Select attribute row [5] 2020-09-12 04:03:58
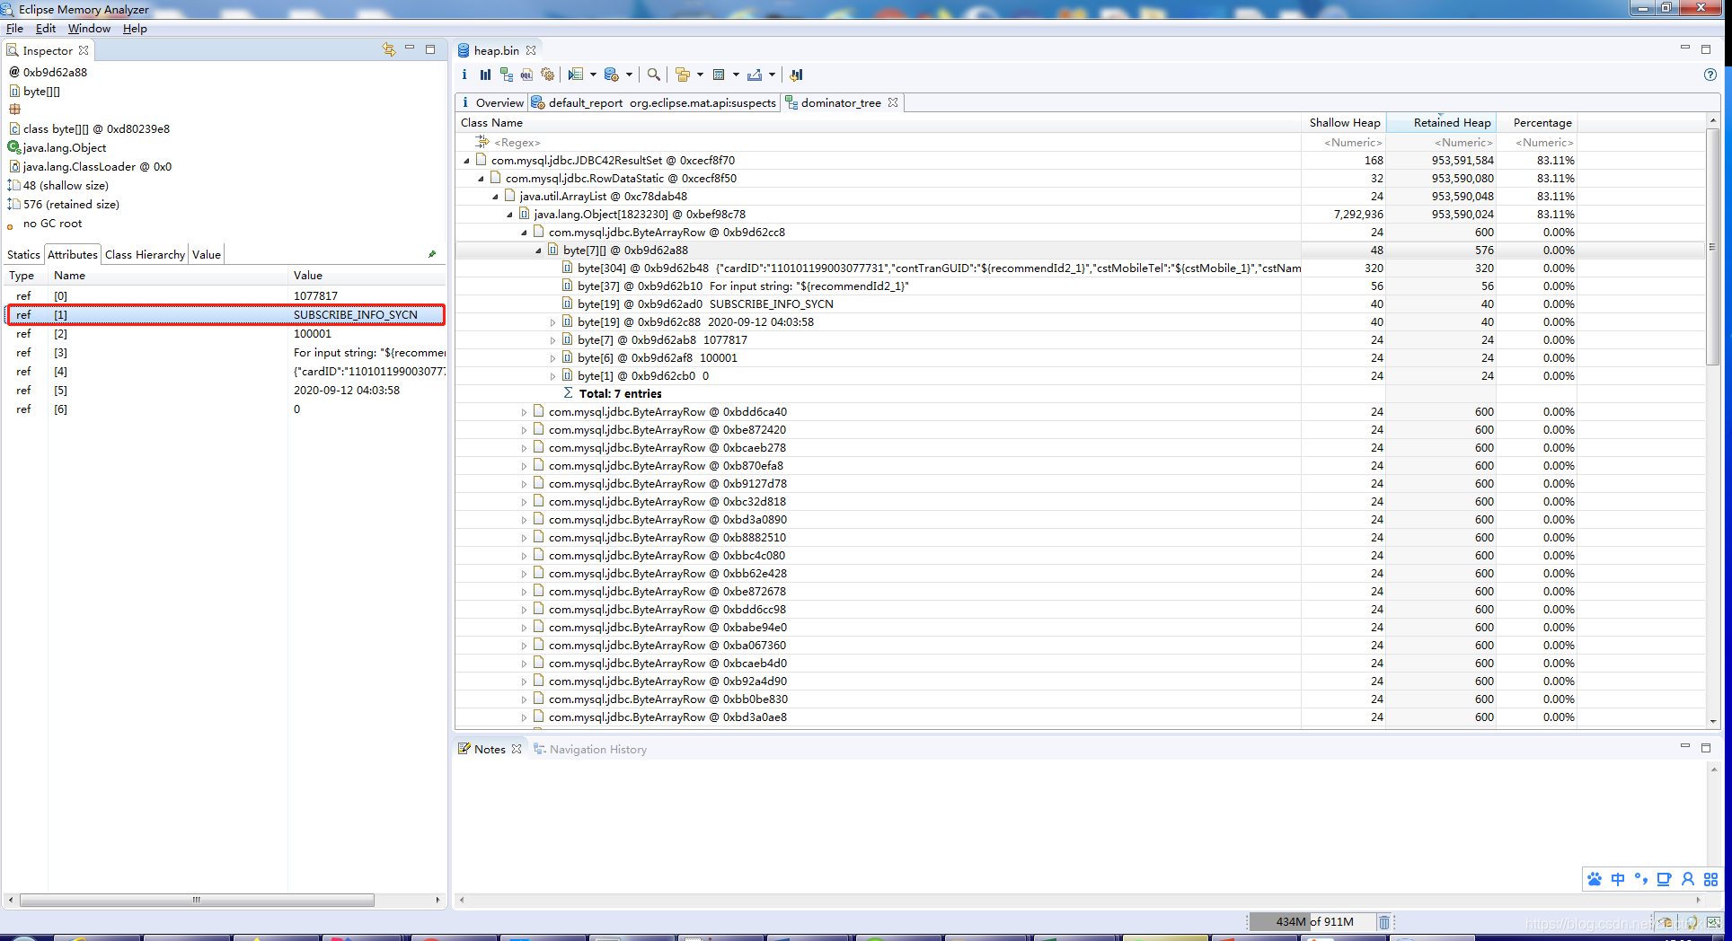The image size is (1732, 941). [x=225, y=391]
